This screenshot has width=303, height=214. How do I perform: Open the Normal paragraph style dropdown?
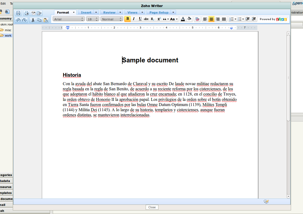[112, 19]
